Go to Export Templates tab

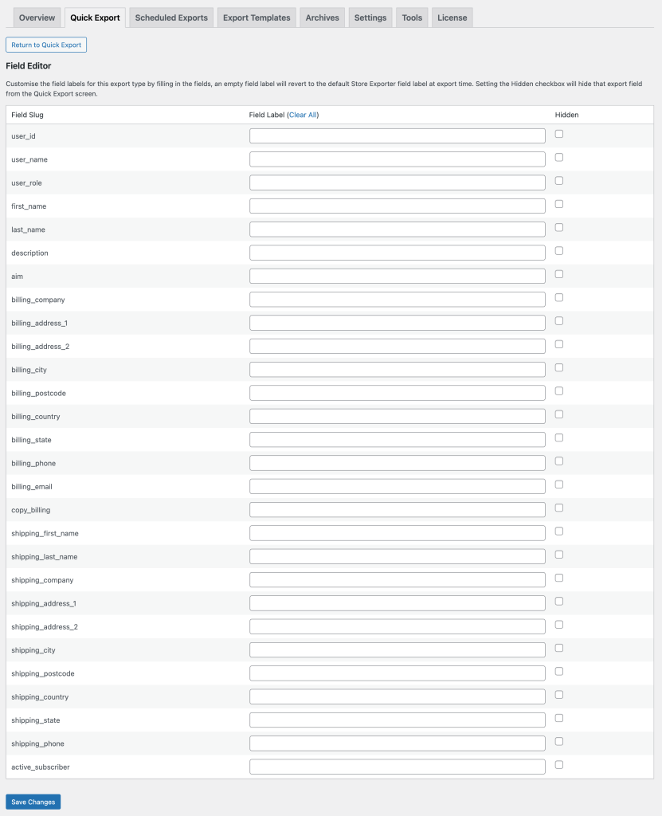(257, 18)
